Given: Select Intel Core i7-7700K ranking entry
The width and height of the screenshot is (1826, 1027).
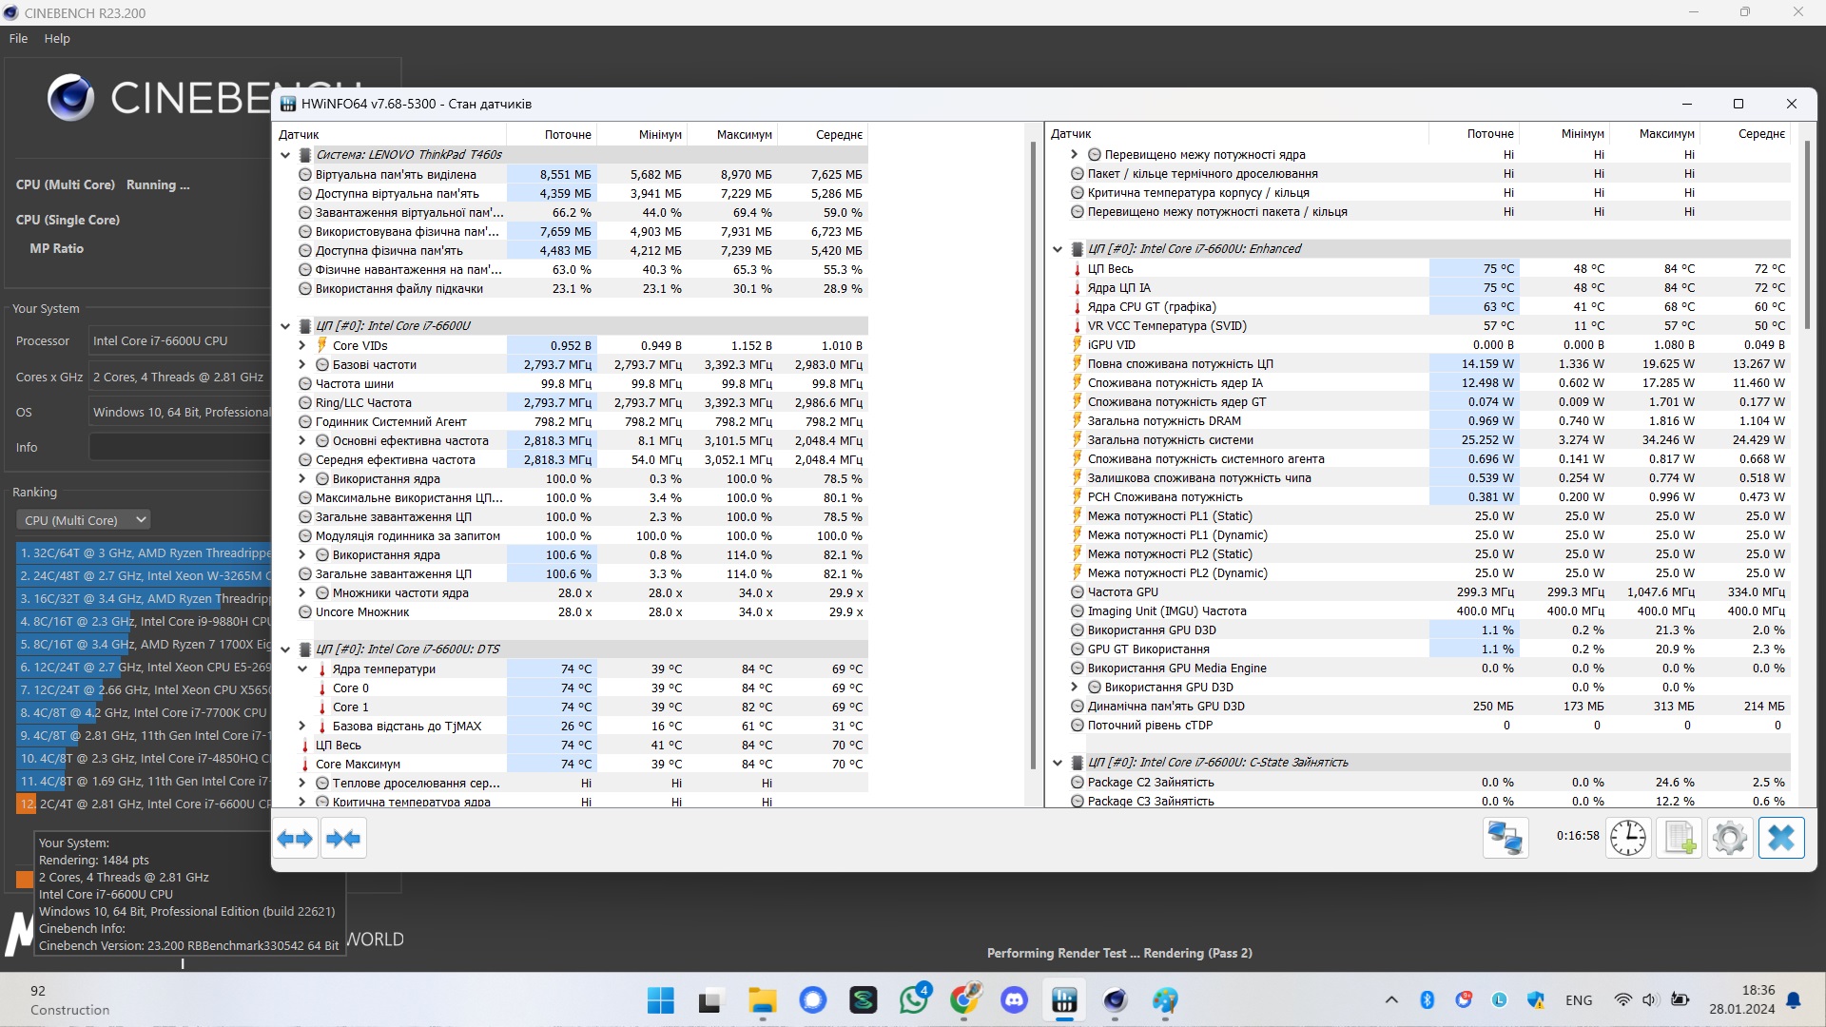Looking at the screenshot, I should tap(144, 713).
